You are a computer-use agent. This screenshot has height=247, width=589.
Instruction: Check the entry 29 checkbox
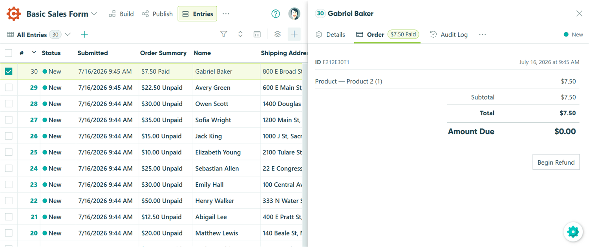pos(9,87)
